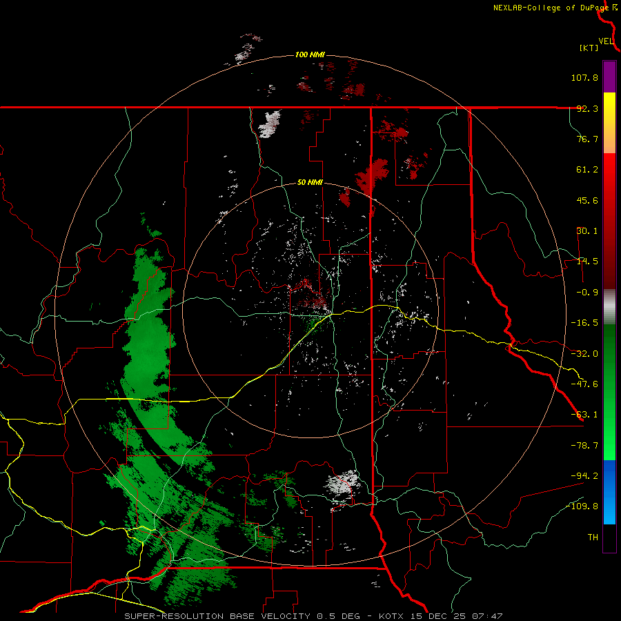Screen dimensions: 621x621
Task: Click the 92.3 velocity scale value
Action: (587, 108)
